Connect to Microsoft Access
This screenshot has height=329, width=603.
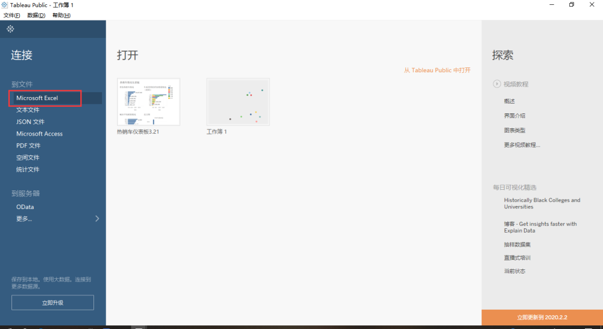click(x=39, y=134)
